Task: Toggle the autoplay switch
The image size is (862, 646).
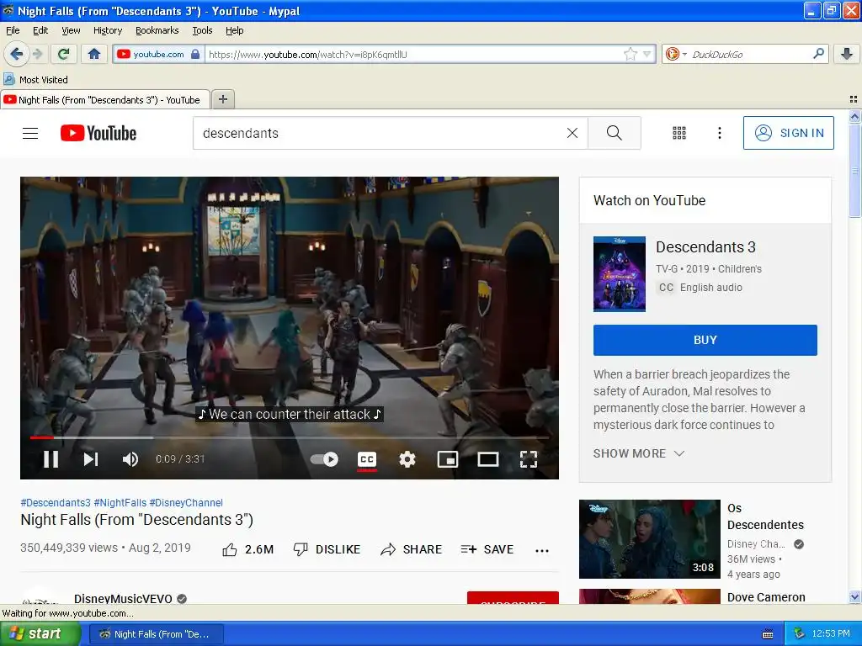Action: (x=324, y=458)
